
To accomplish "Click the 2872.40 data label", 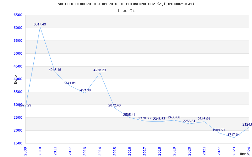I will point(114,106).
